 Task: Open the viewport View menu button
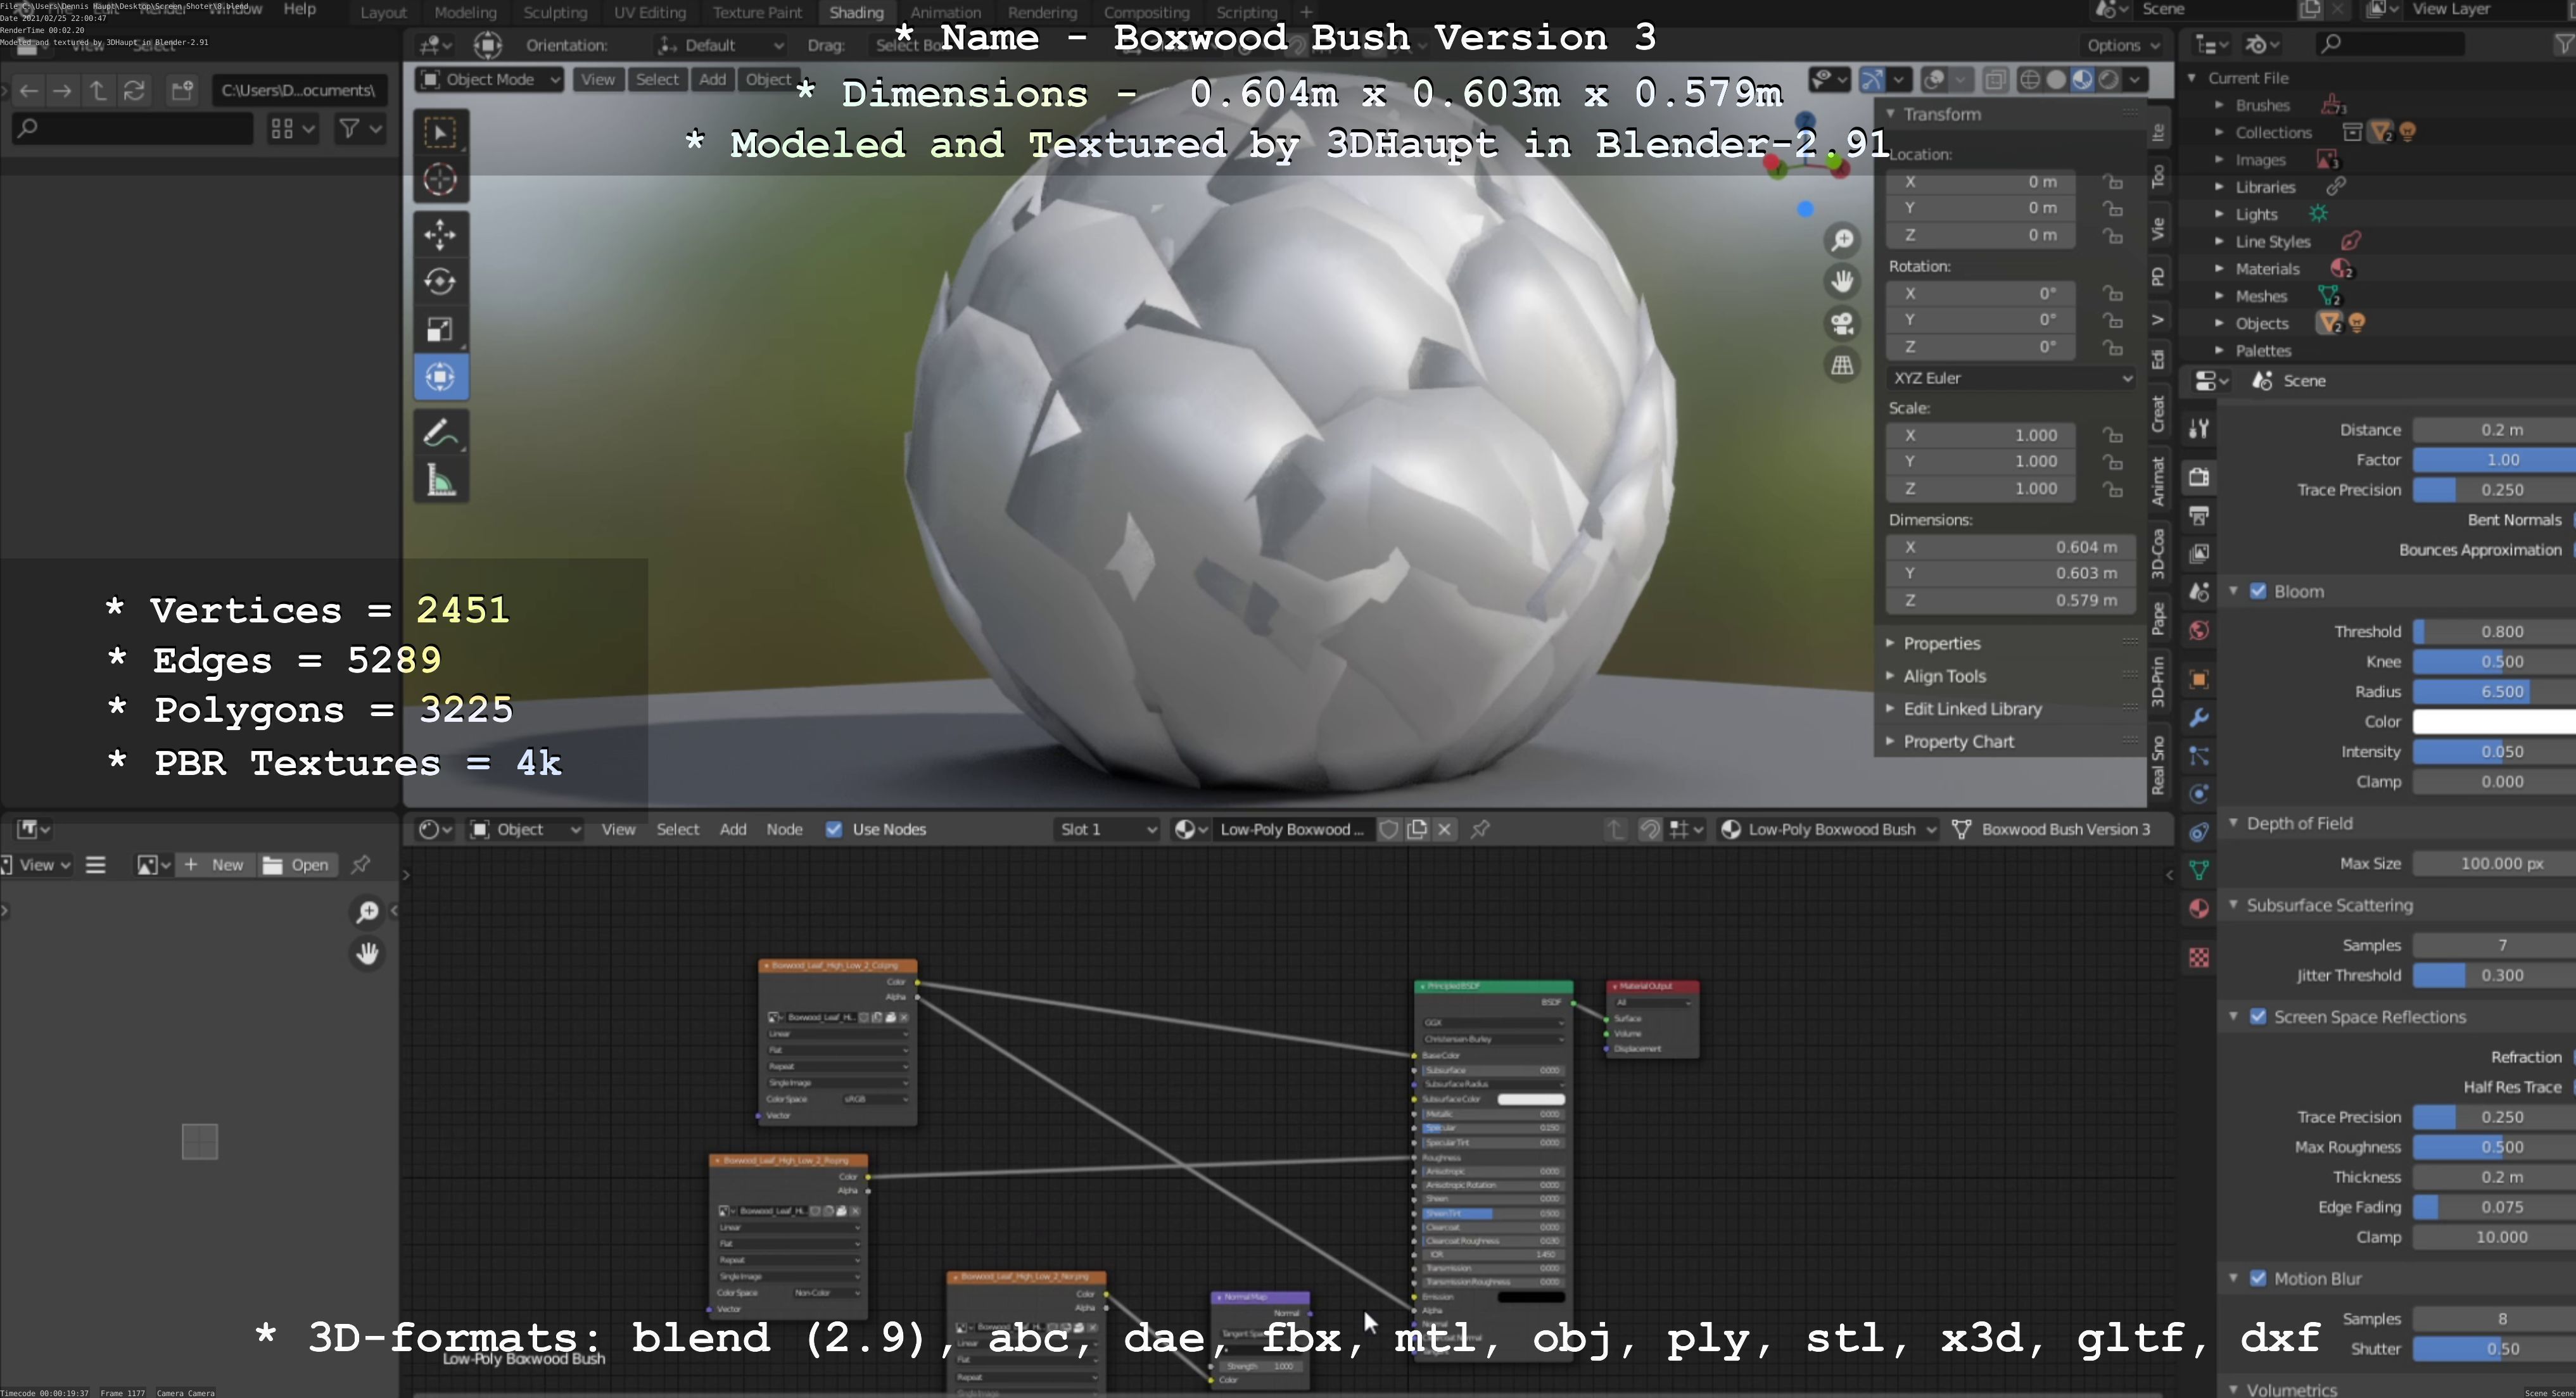tap(598, 80)
